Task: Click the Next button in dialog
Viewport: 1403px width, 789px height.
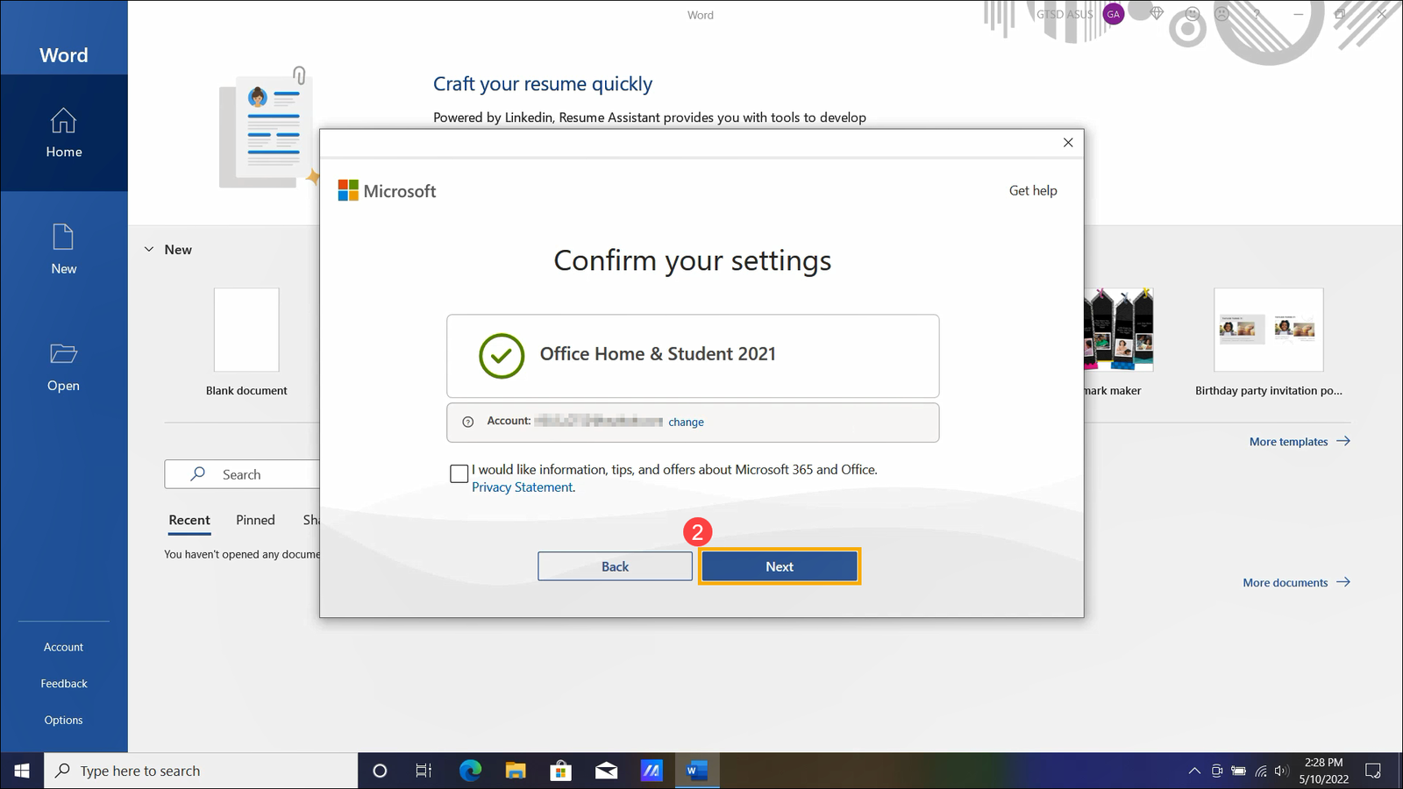Action: point(780,566)
